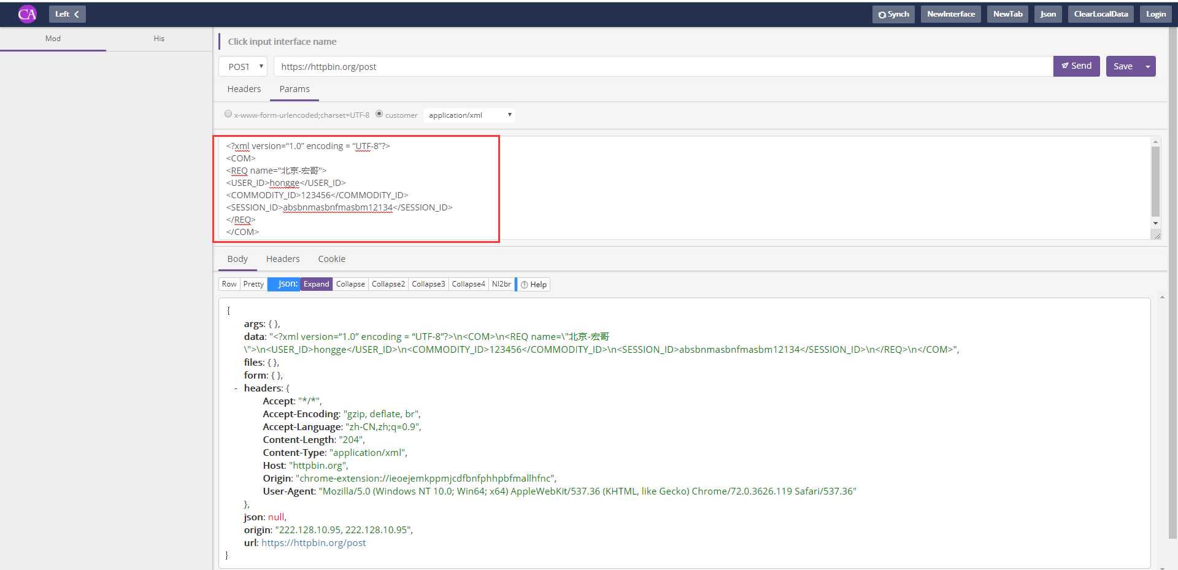Switch response view to Pretty
Image resolution: width=1178 pixels, height=570 pixels.
[253, 284]
